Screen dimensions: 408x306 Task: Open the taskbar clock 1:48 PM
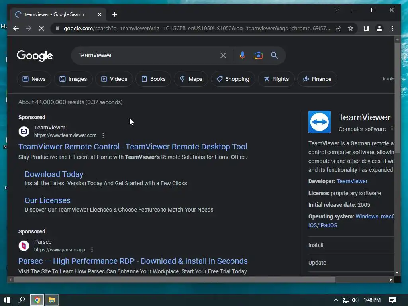(x=372, y=300)
